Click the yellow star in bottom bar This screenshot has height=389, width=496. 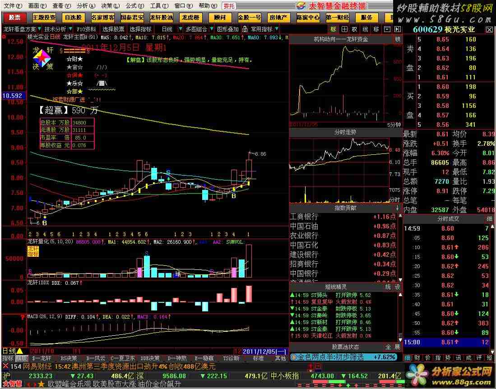coord(41,384)
